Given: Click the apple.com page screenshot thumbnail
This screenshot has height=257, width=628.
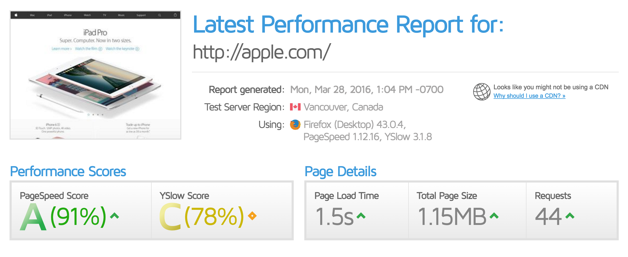Looking at the screenshot, I should tap(95, 74).
